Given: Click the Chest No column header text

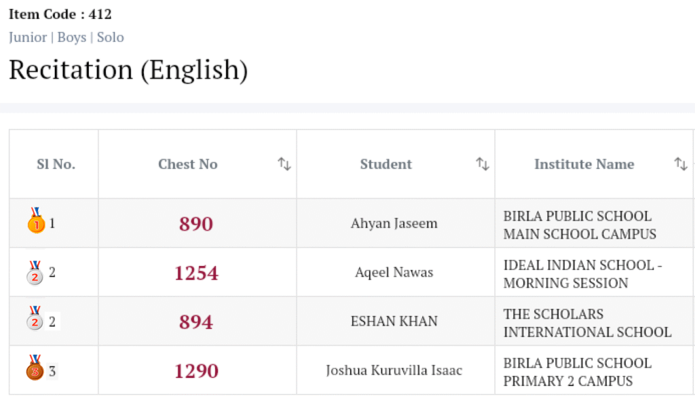Looking at the screenshot, I should pos(187,164).
